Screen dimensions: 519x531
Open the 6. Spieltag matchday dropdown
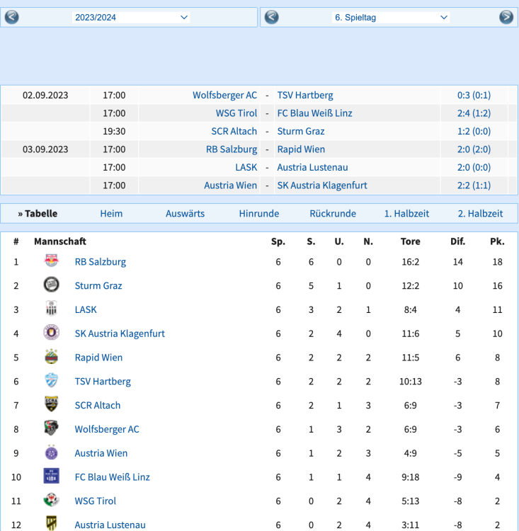click(391, 17)
